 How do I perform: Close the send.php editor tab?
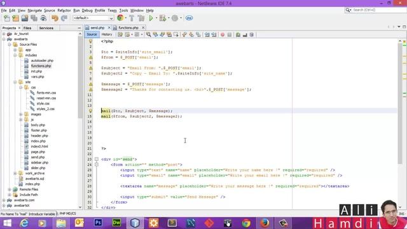click(109, 27)
